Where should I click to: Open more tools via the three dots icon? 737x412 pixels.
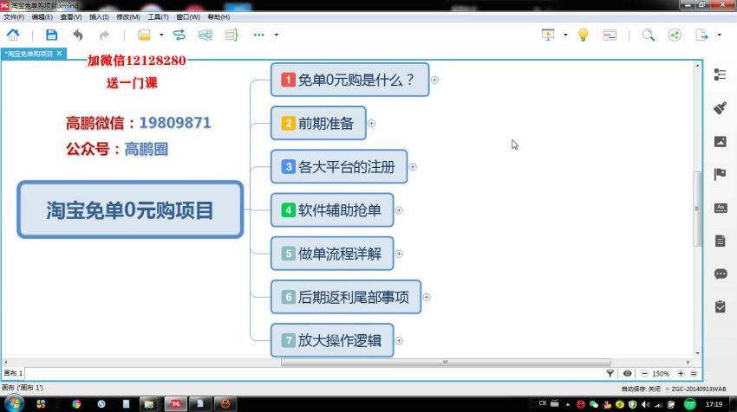click(x=258, y=35)
